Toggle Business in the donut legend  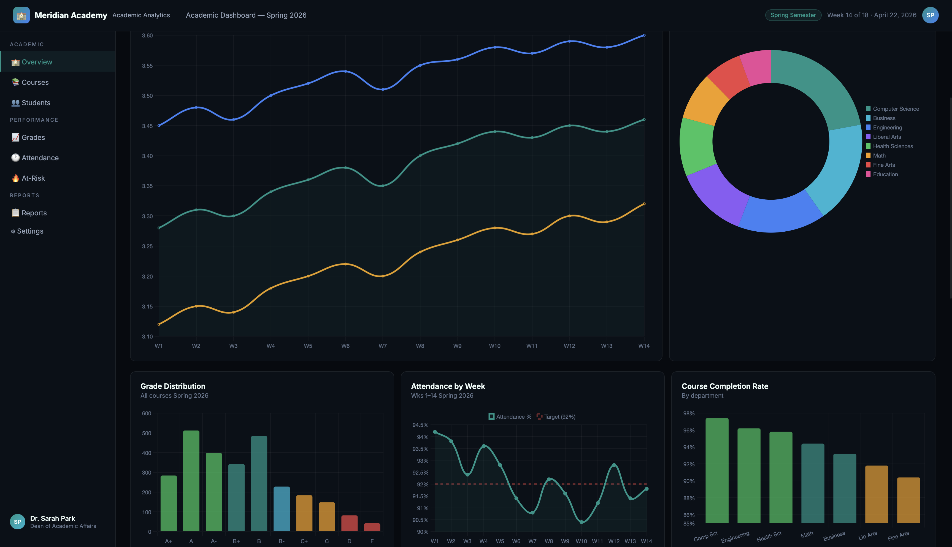click(880, 118)
